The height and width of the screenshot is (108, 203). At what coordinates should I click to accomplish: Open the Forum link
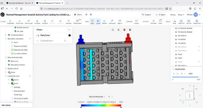point(173,15)
